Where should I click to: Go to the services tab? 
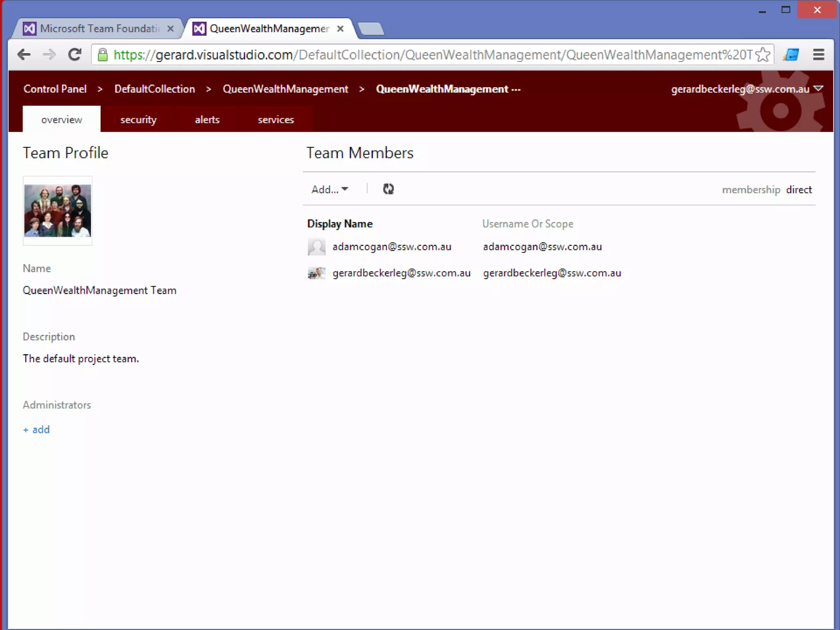click(x=276, y=119)
